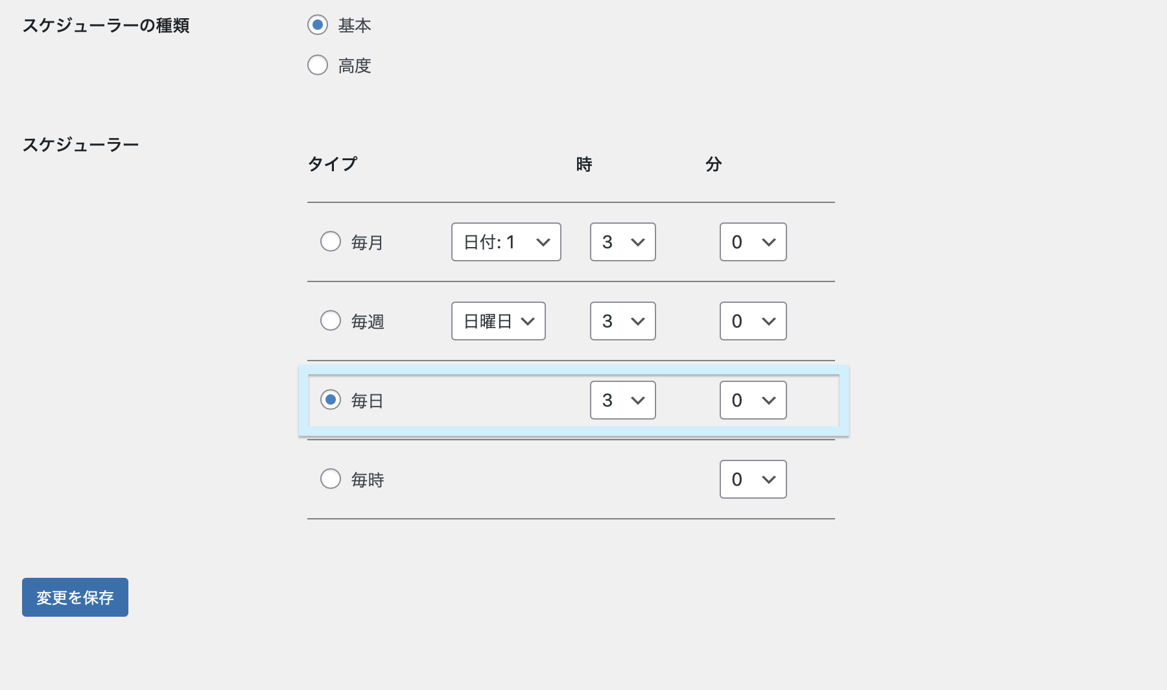Open the minute dropdown in 毎日 row

tap(753, 400)
